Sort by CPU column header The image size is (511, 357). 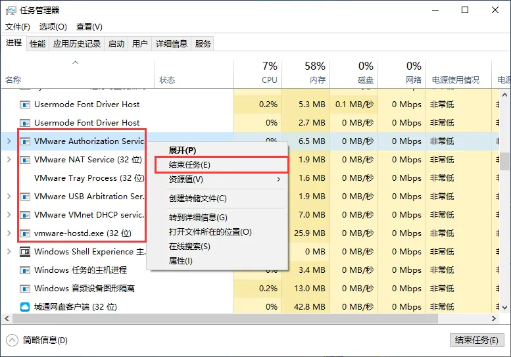[258, 74]
